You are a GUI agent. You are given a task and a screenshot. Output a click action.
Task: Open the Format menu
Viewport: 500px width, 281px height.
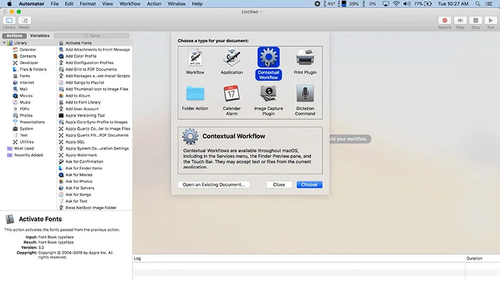coord(87,4)
